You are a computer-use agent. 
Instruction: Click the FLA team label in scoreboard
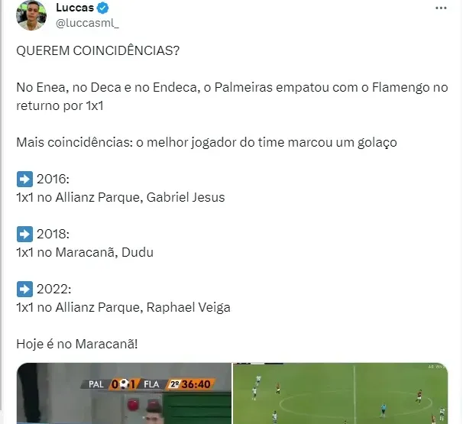(x=151, y=384)
